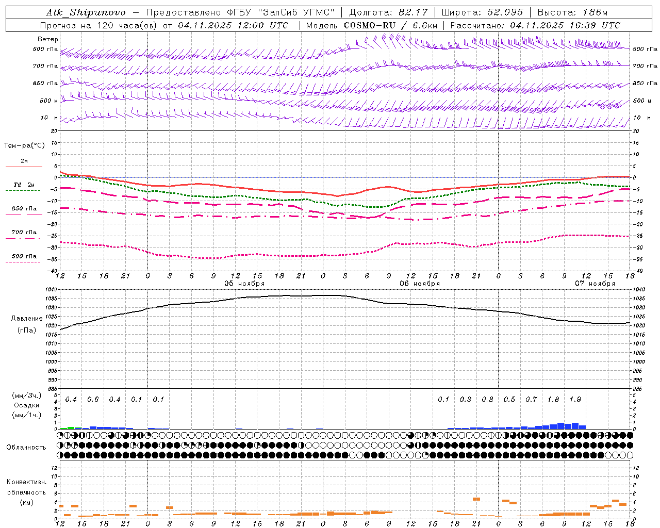Viewport: 660px width, 528px height.
Task: Click the Прогноз на 120 часа(ов) text
Action: tap(99, 25)
